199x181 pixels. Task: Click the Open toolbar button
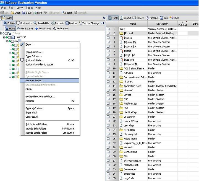pos(15,13)
